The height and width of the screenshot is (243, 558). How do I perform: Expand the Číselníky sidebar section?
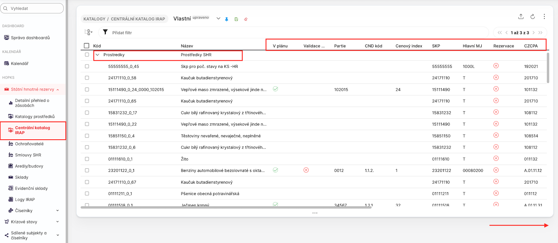click(x=58, y=211)
